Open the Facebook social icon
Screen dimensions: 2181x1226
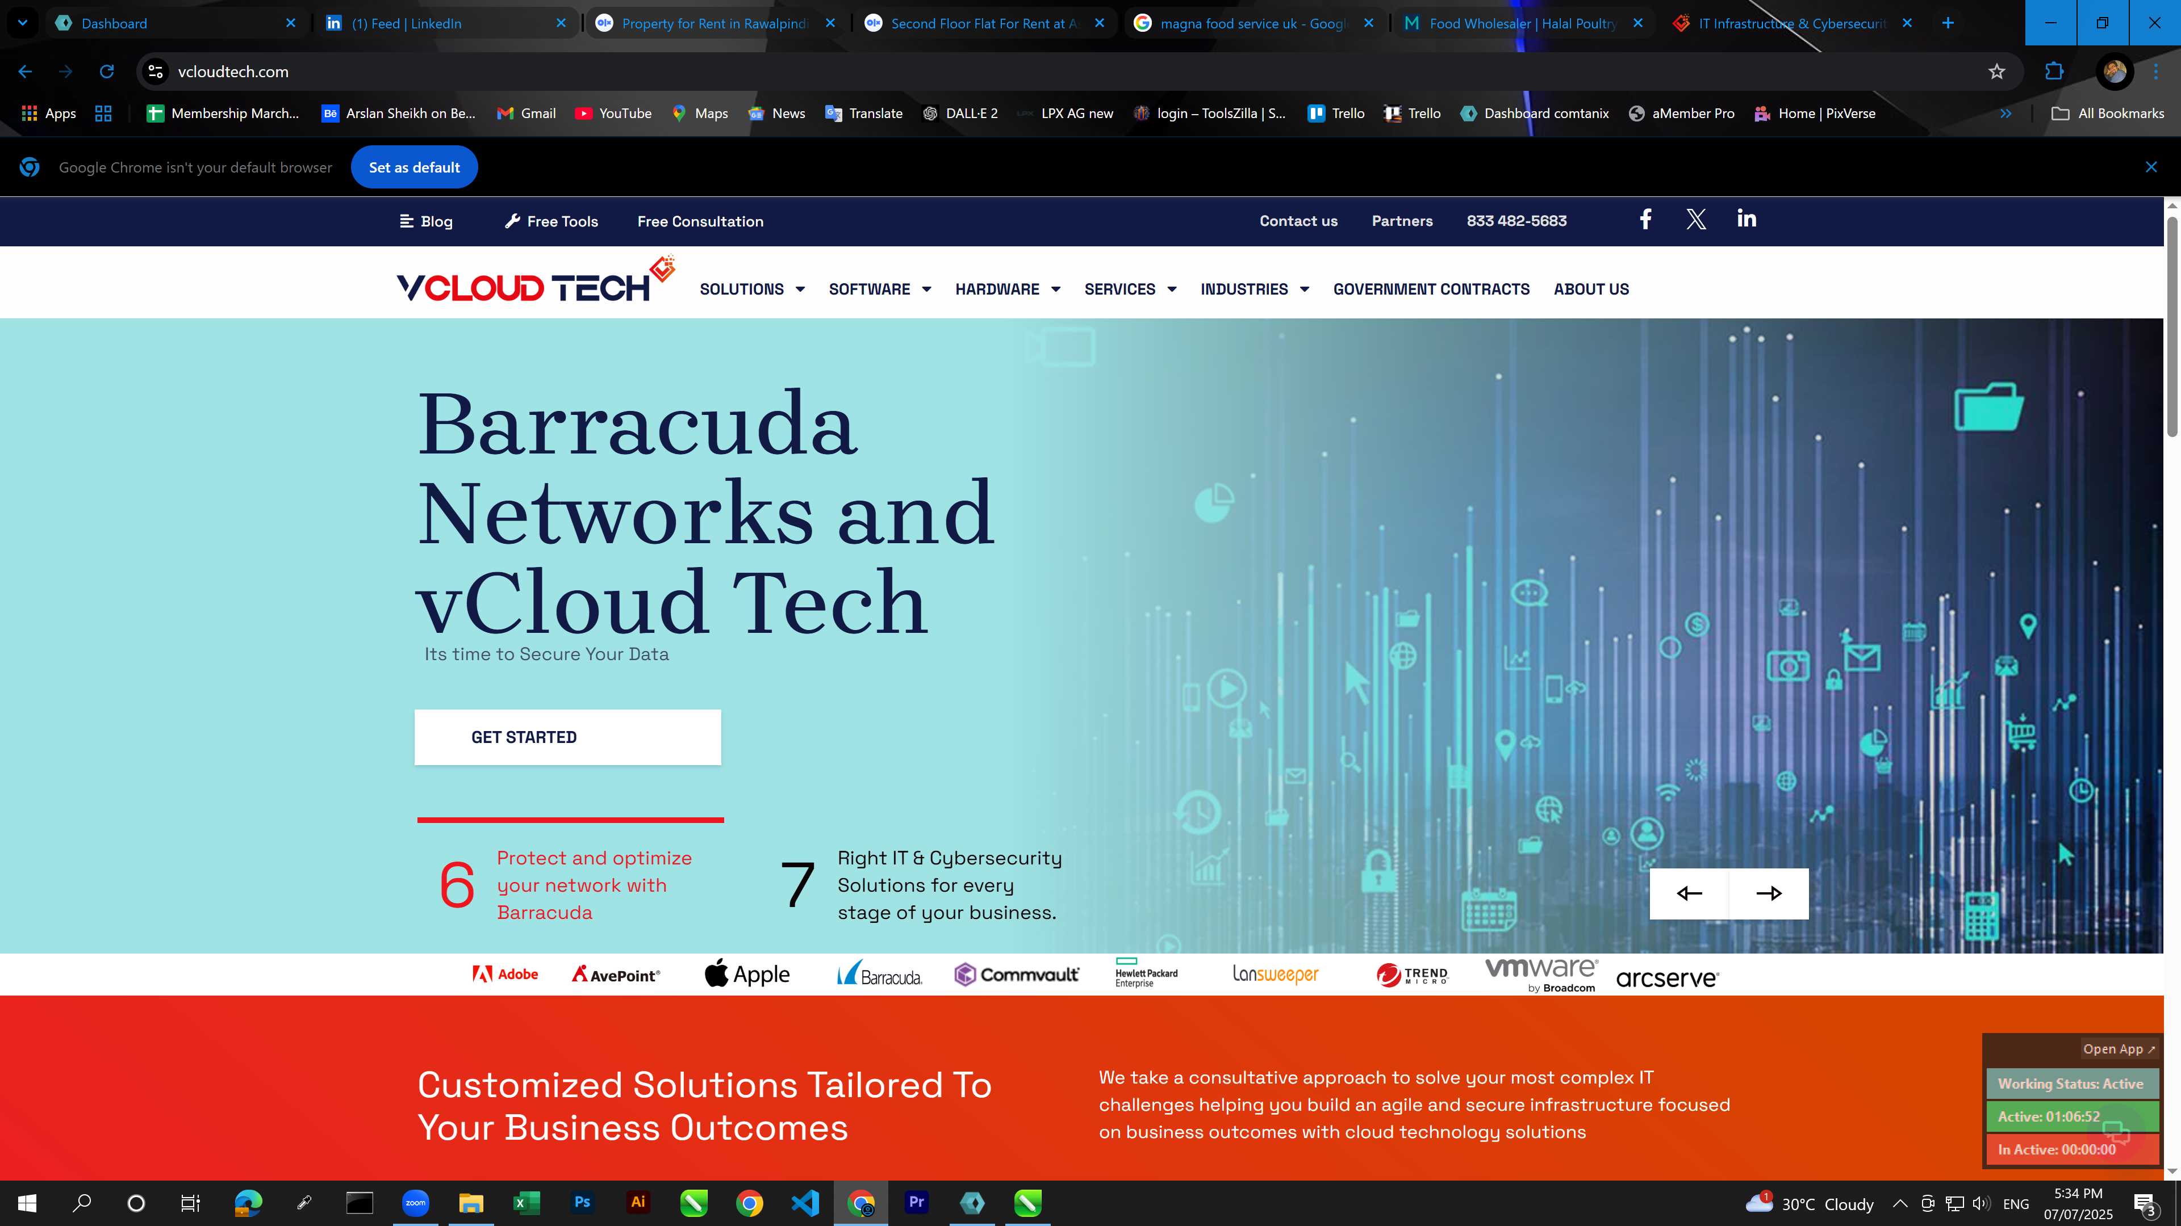click(x=1644, y=220)
